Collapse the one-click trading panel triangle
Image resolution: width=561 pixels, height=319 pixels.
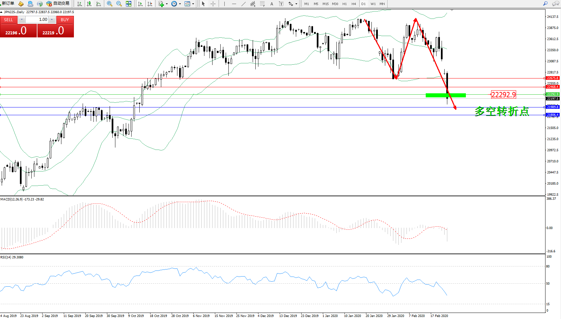pyautogui.click(x=2, y=12)
